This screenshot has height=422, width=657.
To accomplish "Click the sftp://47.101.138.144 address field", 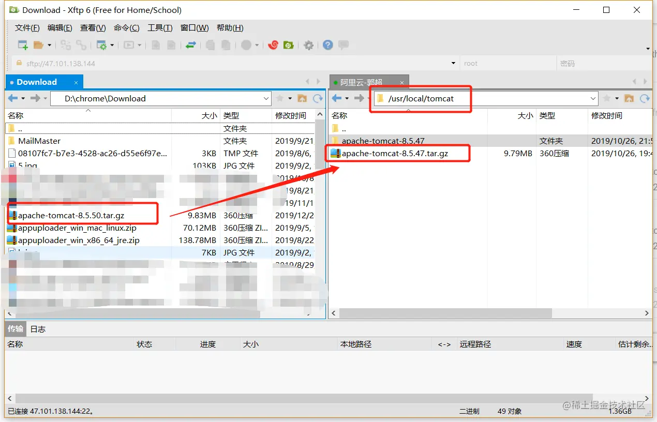I will [235, 64].
